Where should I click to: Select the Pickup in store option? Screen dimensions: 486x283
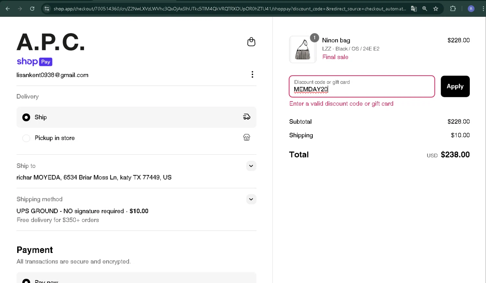(x=136, y=138)
